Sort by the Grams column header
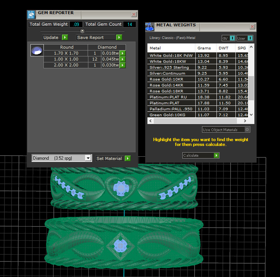 coord(205,48)
